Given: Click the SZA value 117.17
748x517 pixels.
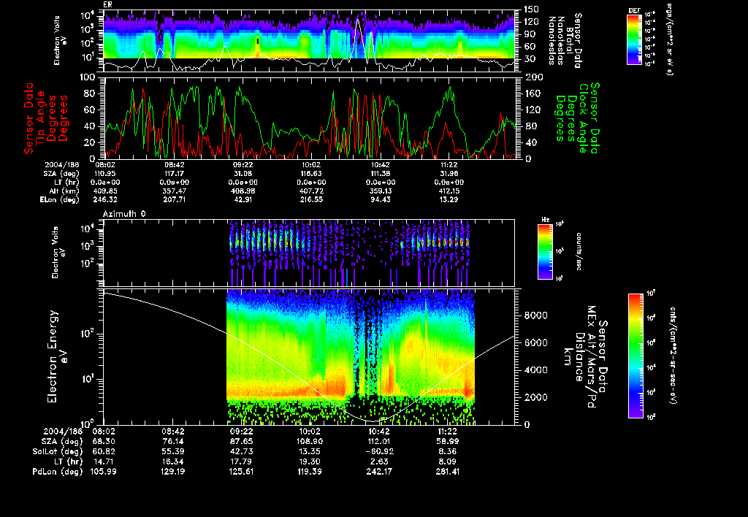Looking at the screenshot, I should coord(174,174).
